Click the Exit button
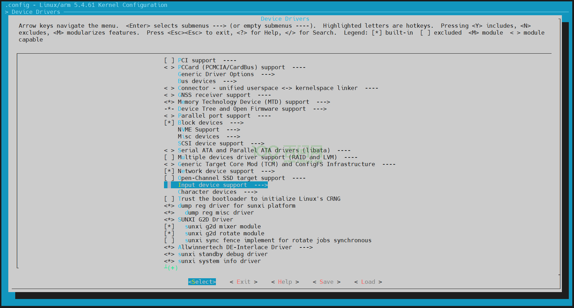This screenshot has width=574, height=308. pos(243,282)
